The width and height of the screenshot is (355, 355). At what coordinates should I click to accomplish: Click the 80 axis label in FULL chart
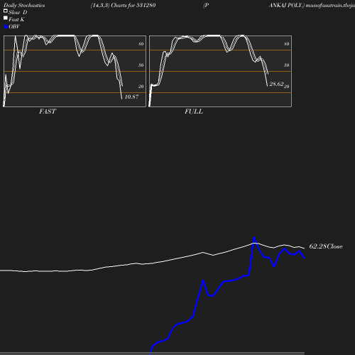287,44
